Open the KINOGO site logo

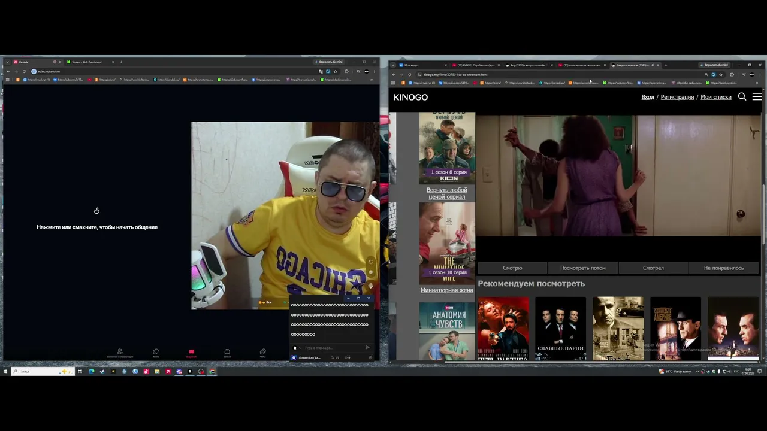point(410,97)
